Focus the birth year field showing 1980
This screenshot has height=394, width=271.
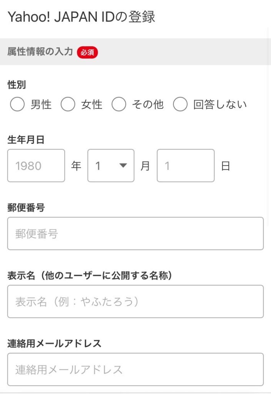[36, 165]
